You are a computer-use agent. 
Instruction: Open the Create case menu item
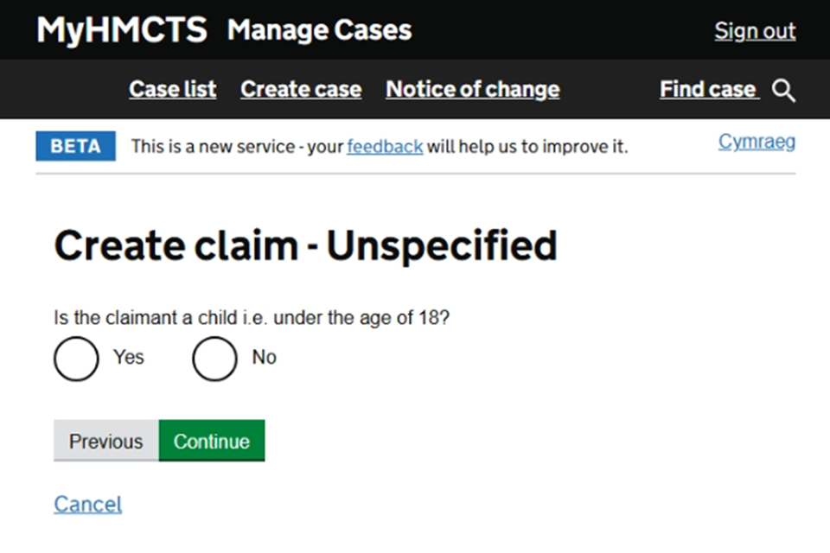click(x=301, y=89)
